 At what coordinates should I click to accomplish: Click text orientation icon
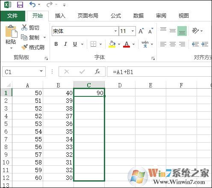coord(195,30)
